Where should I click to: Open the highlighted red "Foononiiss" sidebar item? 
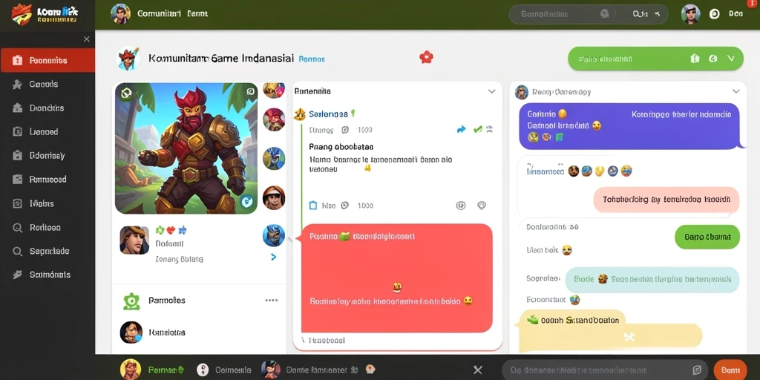(47, 61)
